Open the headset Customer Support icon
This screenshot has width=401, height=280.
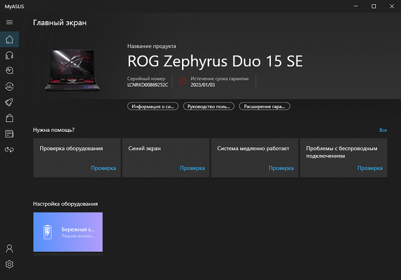pyautogui.click(x=9, y=55)
